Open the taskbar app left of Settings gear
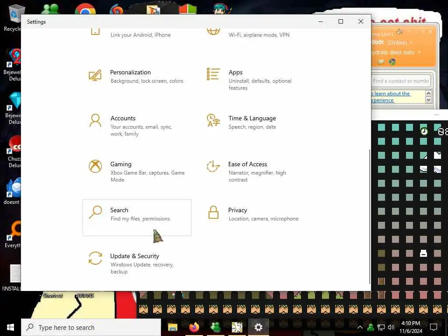The width and height of the screenshot is (448, 336). pyautogui.click(x=237, y=327)
